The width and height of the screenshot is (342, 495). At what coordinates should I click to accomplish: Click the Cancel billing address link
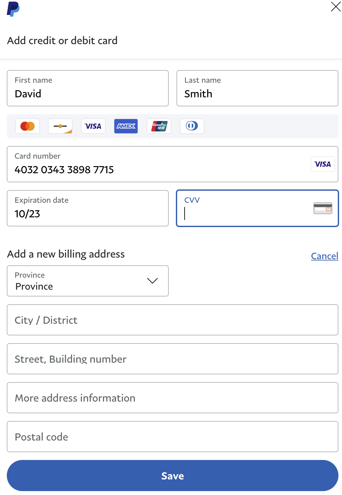coord(325,256)
